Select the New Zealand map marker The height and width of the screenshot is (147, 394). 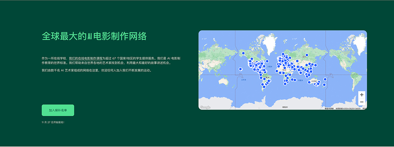point(324,85)
